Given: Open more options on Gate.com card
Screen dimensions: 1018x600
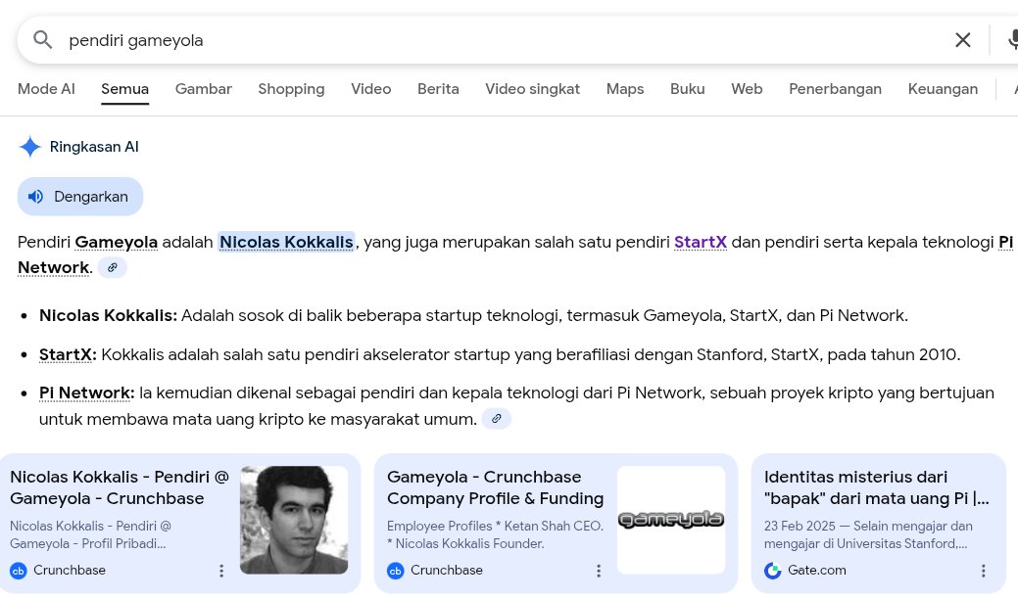Looking at the screenshot, I should point(984,571).
